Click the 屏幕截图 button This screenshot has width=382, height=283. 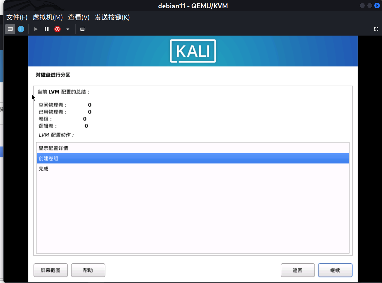51,270
